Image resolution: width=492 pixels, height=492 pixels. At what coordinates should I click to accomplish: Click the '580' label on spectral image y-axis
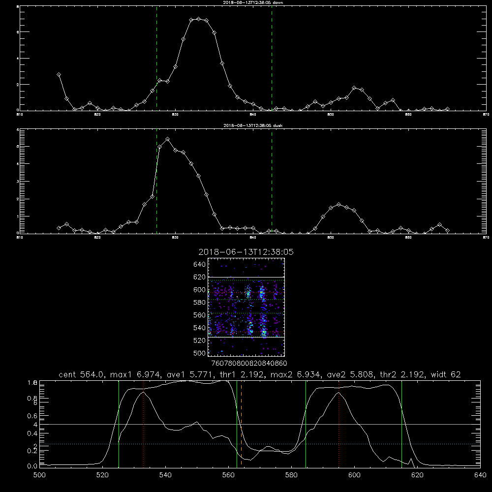click(200, 303)
